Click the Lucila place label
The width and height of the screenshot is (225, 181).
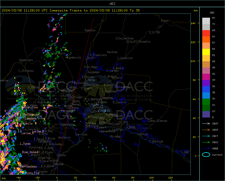(28, 123)
